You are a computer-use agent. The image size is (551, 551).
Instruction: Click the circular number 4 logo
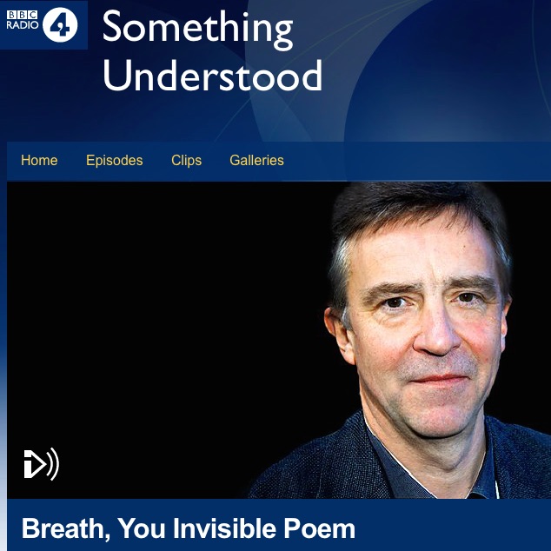click(x=60, y=24)
